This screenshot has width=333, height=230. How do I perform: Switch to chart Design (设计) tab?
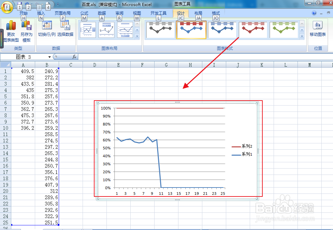point(181,13)
